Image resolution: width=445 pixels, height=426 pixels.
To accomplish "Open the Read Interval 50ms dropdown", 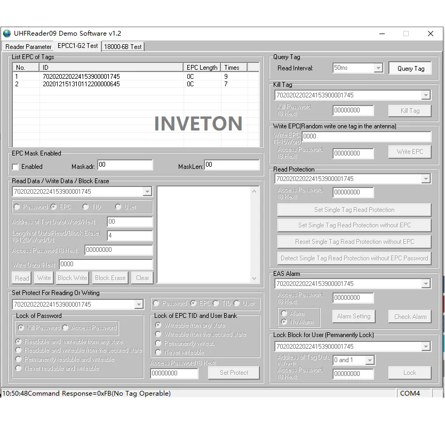I will click(378, 68).
